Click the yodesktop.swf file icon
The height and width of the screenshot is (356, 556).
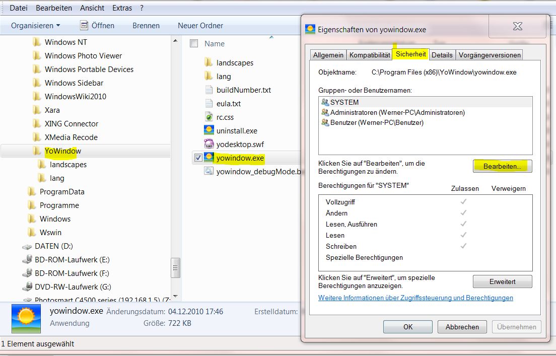tap(209, 144)
